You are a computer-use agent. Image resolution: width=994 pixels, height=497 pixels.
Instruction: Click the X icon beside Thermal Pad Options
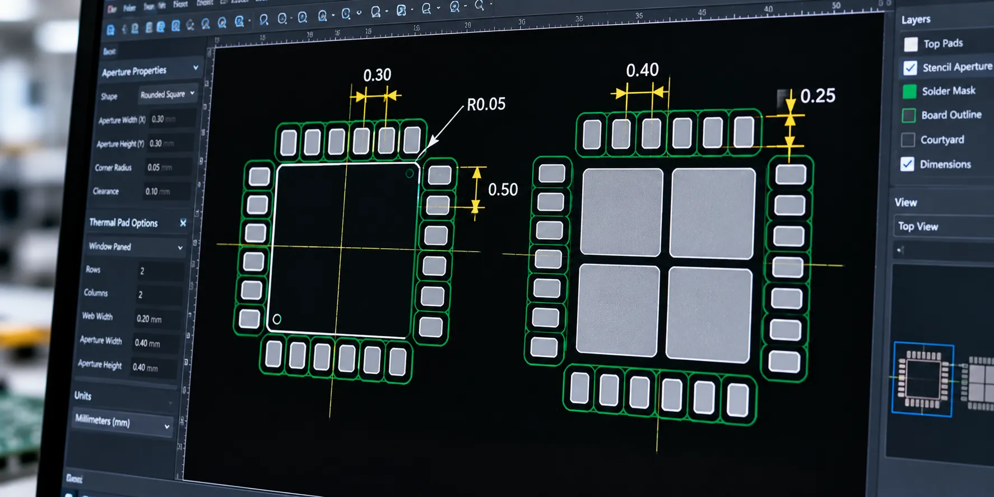[183, 223]
